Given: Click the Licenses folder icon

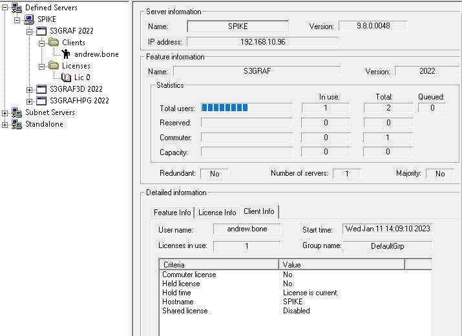Looking at the screenshot, I should coord(54,65).
